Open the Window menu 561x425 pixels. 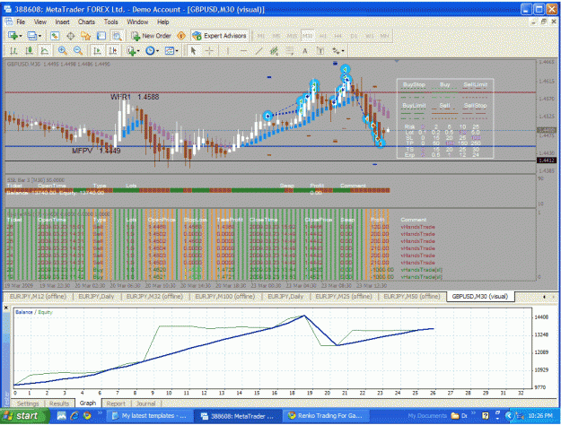tap(137, 22)
